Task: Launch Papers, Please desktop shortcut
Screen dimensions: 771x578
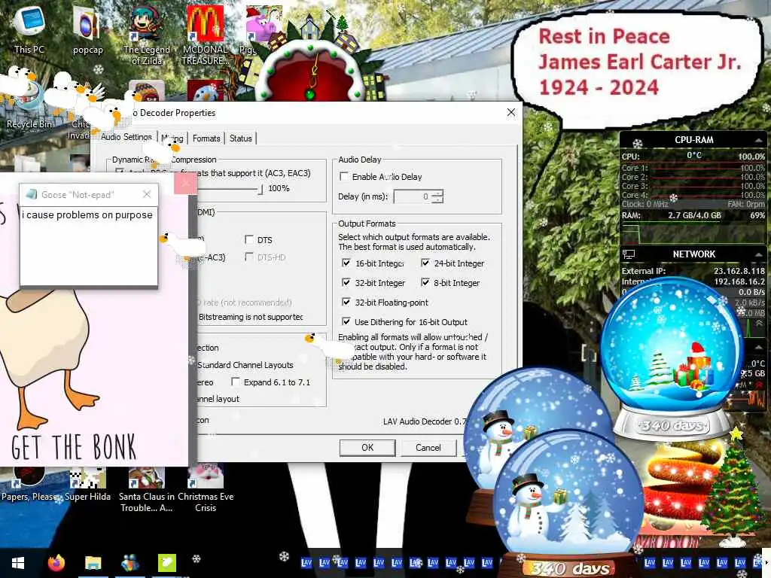Action: click(29, 484)
